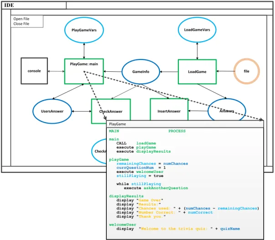
Task: Choose Close File from the menu
Action: pos(21,24)
